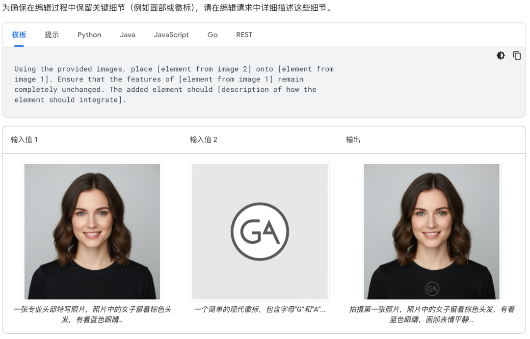
Task: Click the woman portrait under 输入值 1
Action: click(x=92, y=231)
